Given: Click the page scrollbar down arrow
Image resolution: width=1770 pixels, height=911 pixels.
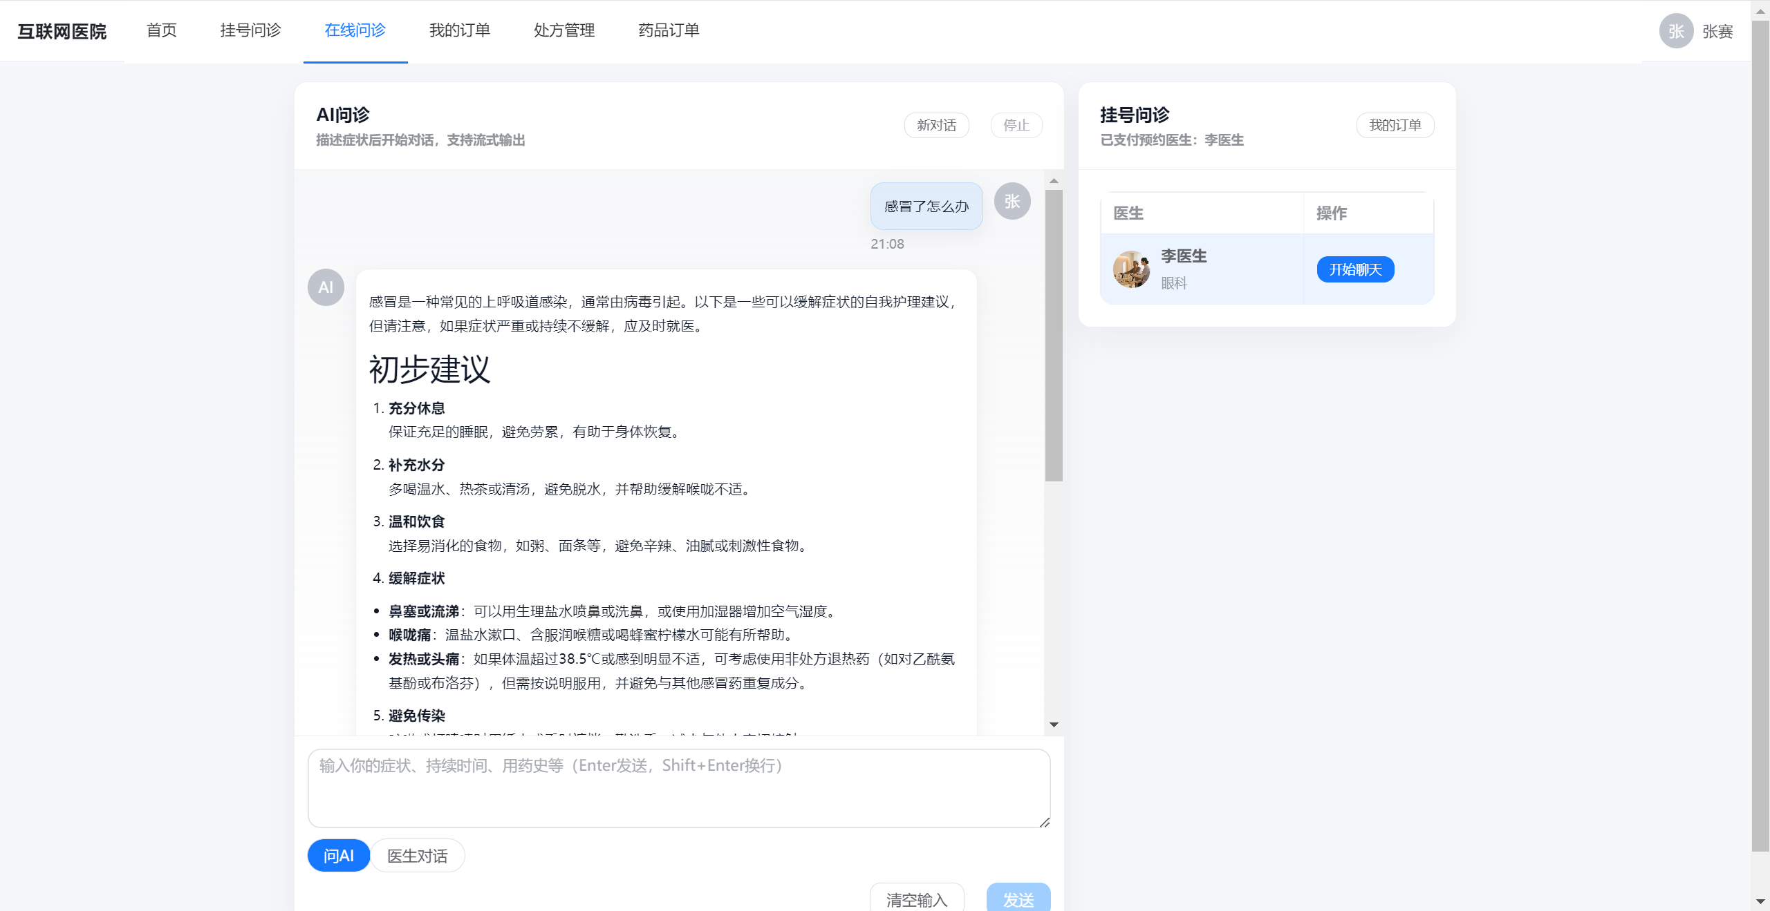Looking at the screenshot, I should pos(1760,901).
